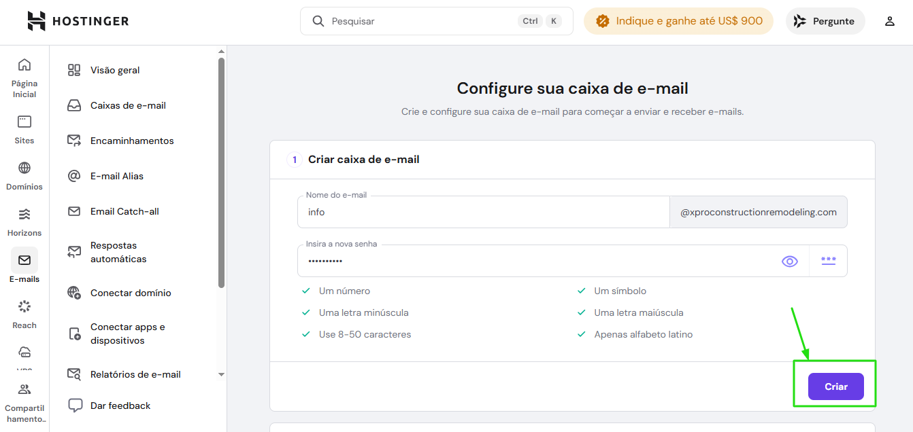
Task: Focus the Pesquisar search box
Action: pos(422,21)
